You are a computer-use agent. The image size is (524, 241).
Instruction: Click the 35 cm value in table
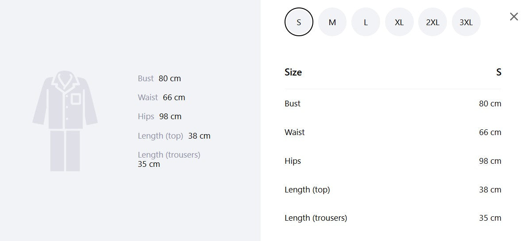(x=490, y=218)
